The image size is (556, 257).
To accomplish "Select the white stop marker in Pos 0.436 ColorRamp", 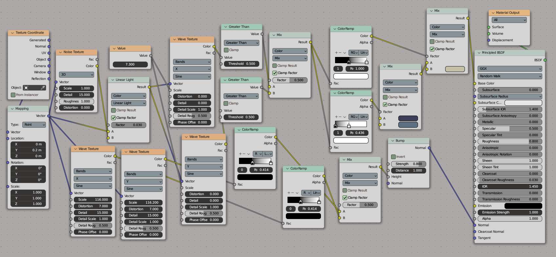I will pyautogui.click(x=349, y=126).
